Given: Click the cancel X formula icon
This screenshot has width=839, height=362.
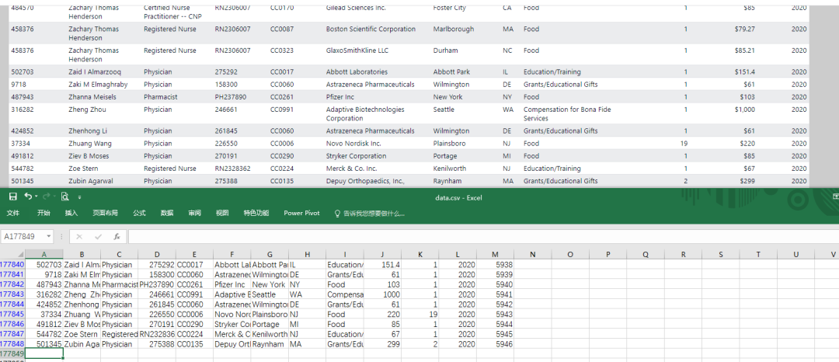Looking at the screenshot, I should 79,236.
